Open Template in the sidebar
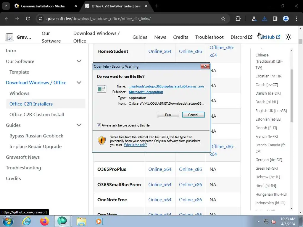This screenshot has width=303, height=227. coord(19,72)
